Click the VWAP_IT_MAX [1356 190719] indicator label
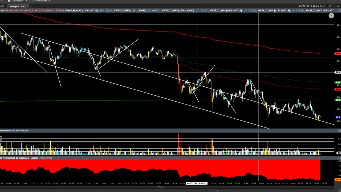Screen dimensions: 341x192 tap(82, 10)
